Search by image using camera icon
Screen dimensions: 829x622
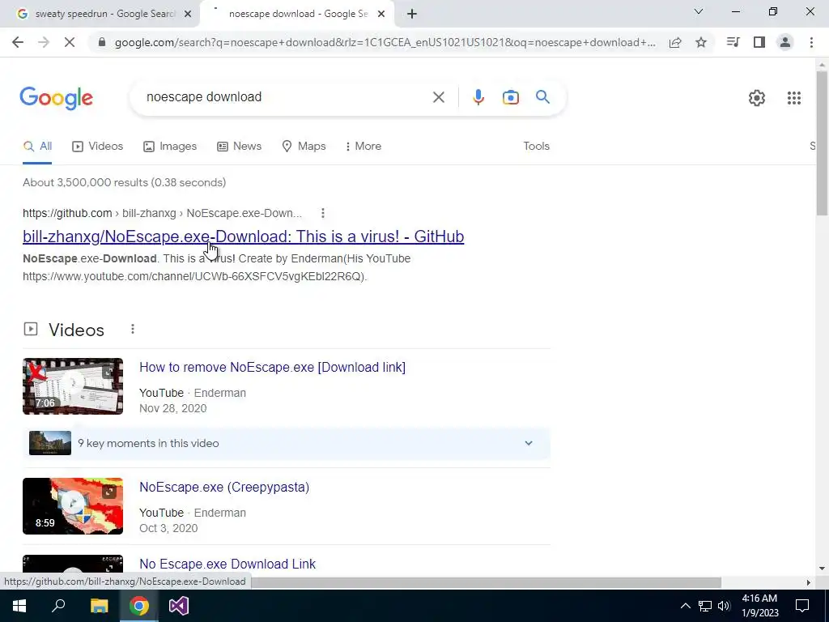[510, 97]
